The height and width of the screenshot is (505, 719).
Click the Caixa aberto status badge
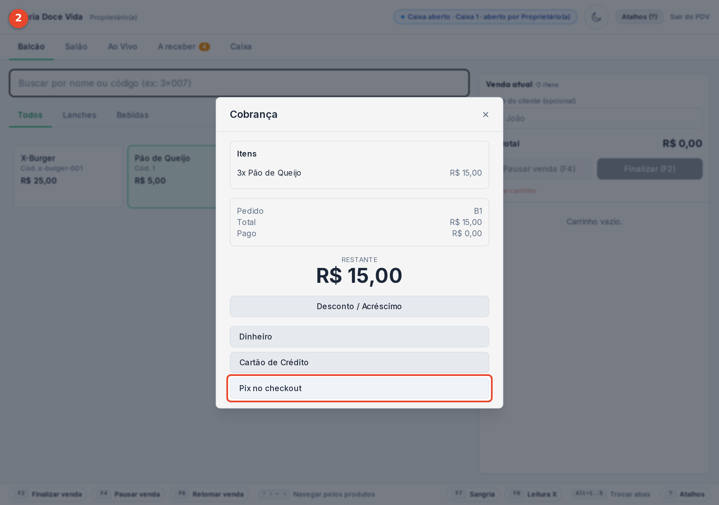(x=485, y=17)
